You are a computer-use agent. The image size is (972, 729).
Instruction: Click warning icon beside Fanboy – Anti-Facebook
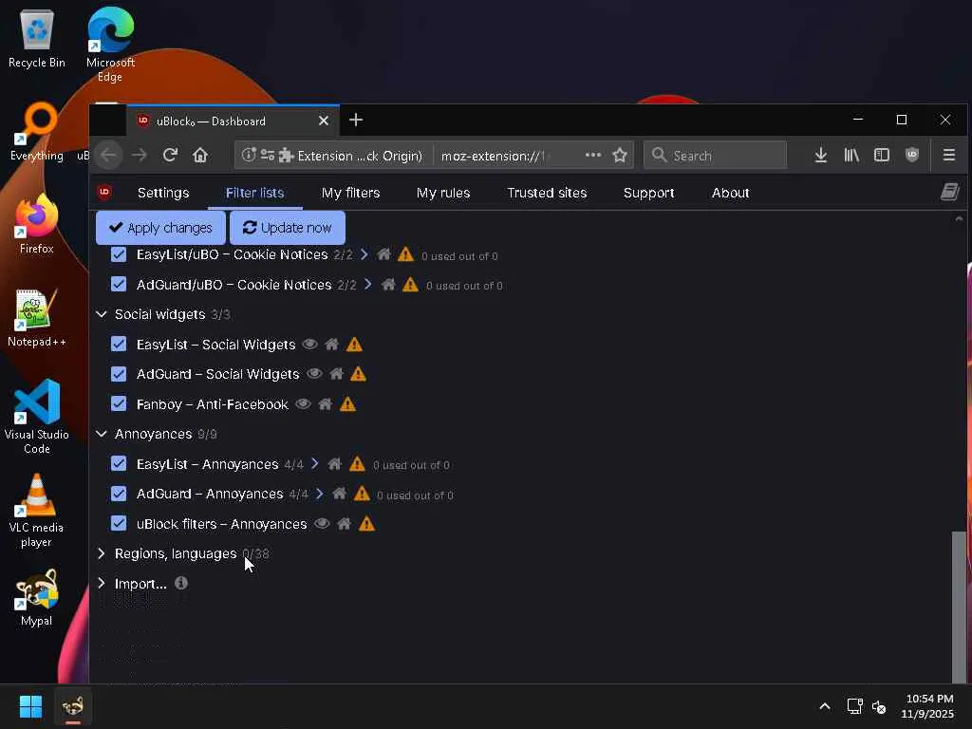(347, 404)
